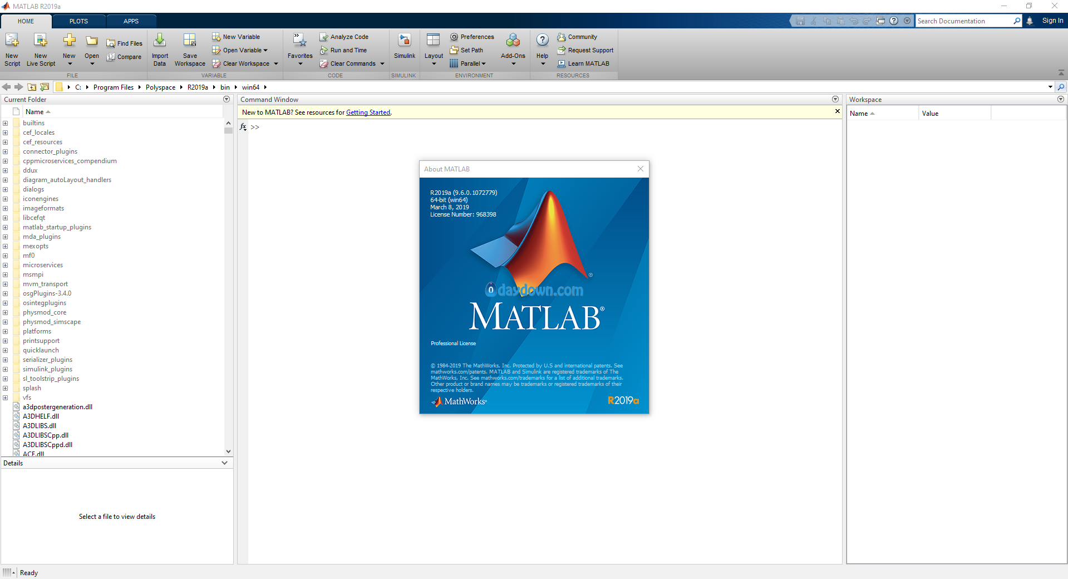Viewport: 1068px width, 579px height.
Task: Click the search folder magnifier icon
Action: coord(1061,87)
